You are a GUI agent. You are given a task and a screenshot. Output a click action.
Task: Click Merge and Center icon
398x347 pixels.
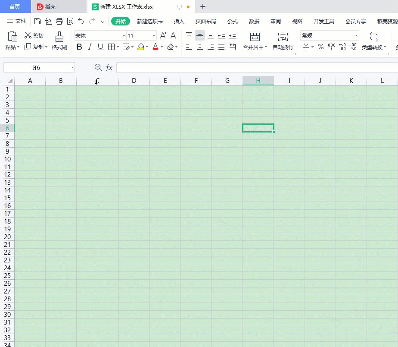click(255, 37)
